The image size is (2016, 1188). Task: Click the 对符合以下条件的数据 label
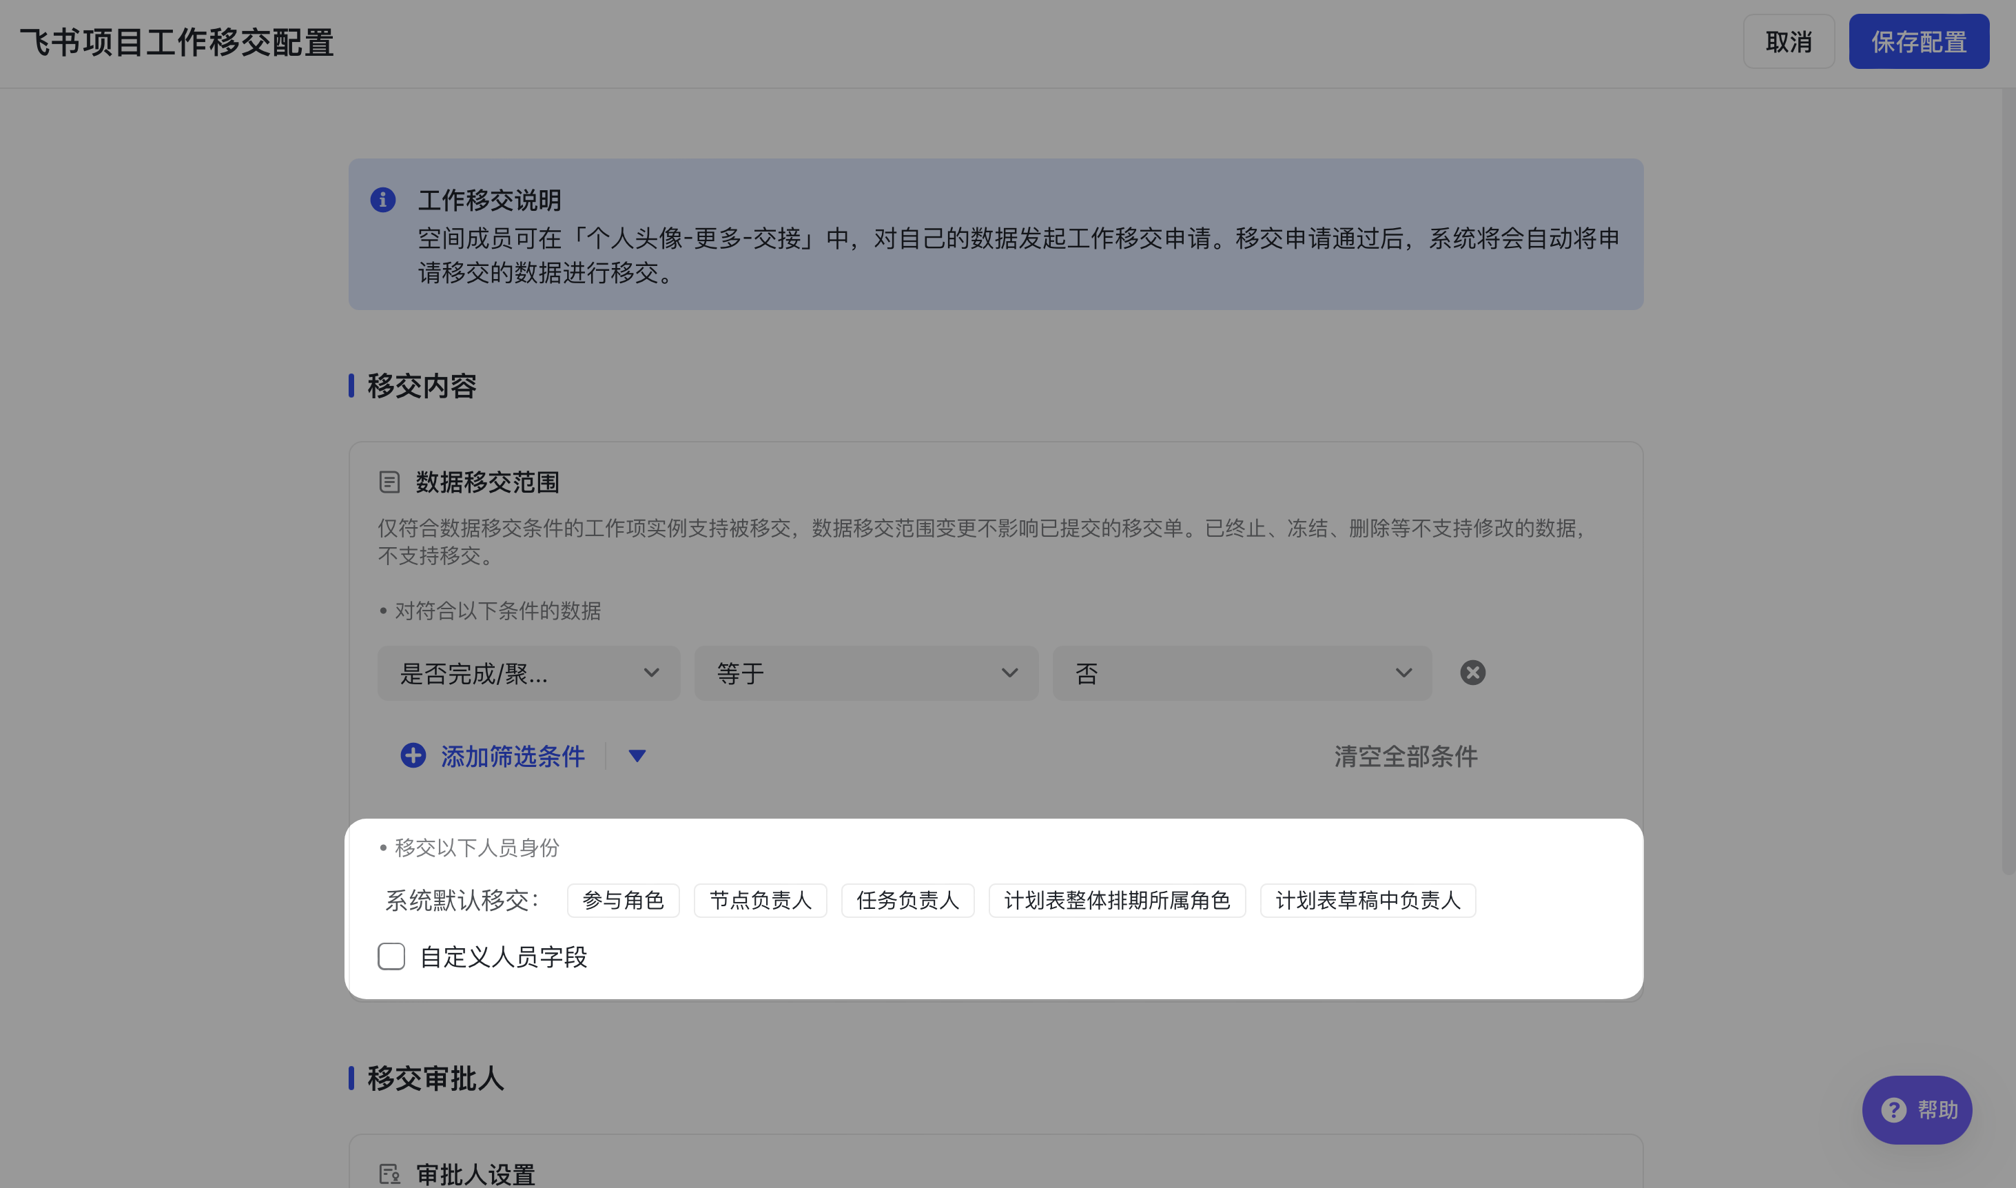(497, 611)
